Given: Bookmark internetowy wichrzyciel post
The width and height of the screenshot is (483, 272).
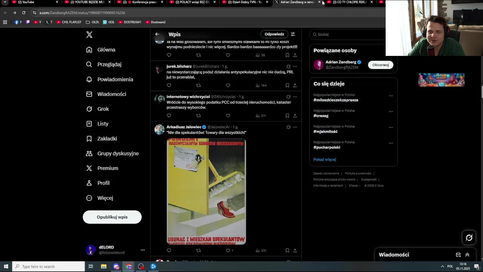Looking at the screenshot, I should tap(287, 116).
